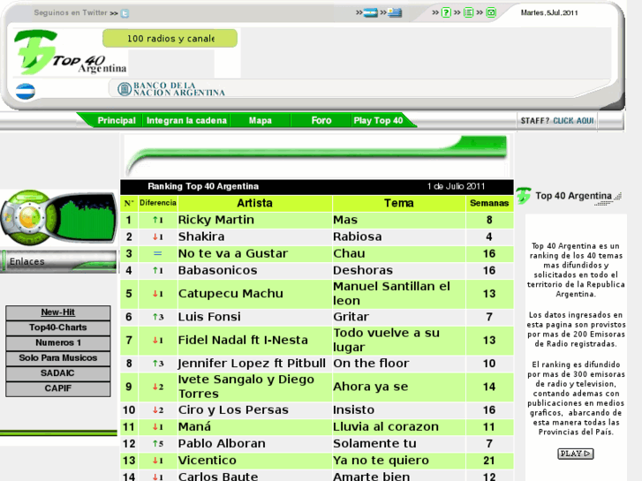Click the Twitter bird icon
The image size is (642, 481).
point(125,13)
